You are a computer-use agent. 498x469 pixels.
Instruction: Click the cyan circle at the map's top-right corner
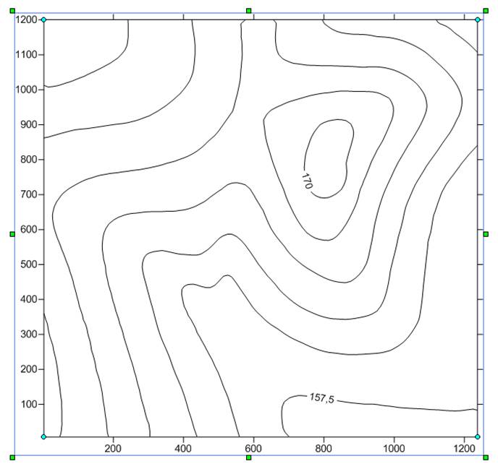477,20
